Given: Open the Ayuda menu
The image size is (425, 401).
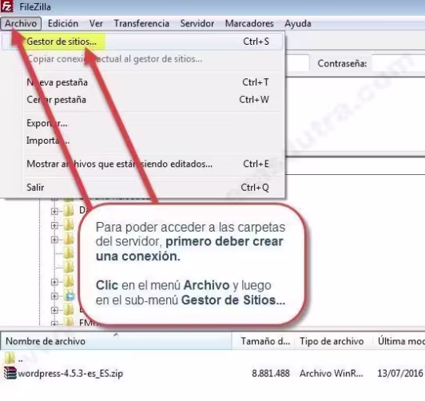Looking at the screenshot, I should pos(298,24).
